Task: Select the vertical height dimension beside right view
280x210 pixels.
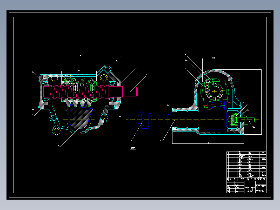Action: click(x=261, y=102)
